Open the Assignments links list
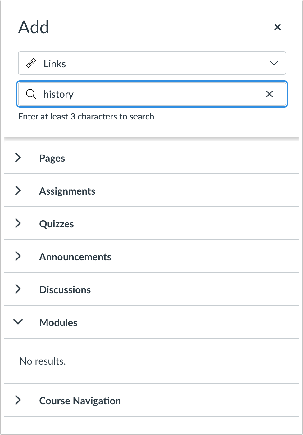303x435 pixels. 67,191
